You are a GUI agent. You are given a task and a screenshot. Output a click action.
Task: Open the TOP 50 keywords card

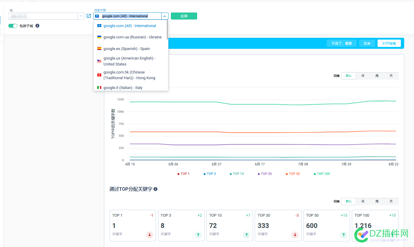point(326,226)
